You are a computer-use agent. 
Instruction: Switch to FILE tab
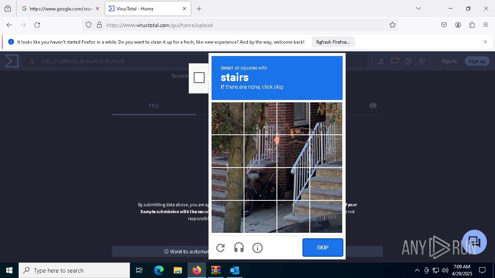point(154,106)
